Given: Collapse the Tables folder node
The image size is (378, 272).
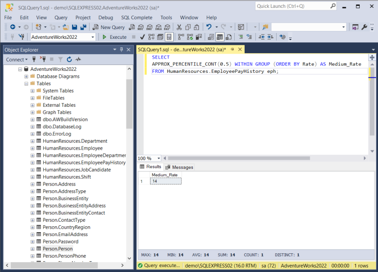Looking at the screenshot, I should [26, 84].
